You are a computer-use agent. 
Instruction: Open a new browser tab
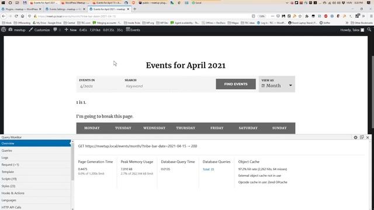135,9
